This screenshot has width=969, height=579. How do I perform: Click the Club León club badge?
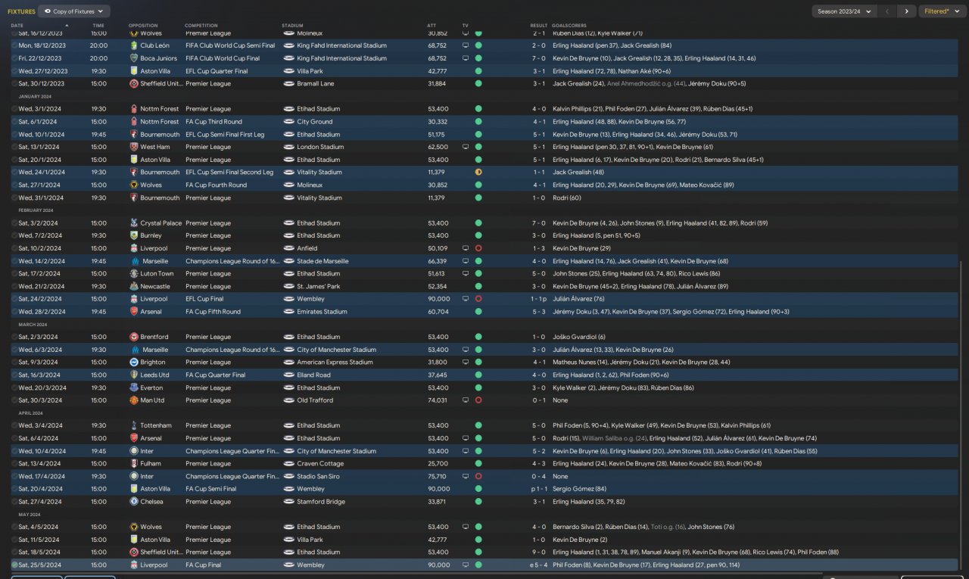pyautogui.click(x=134, y=45)
